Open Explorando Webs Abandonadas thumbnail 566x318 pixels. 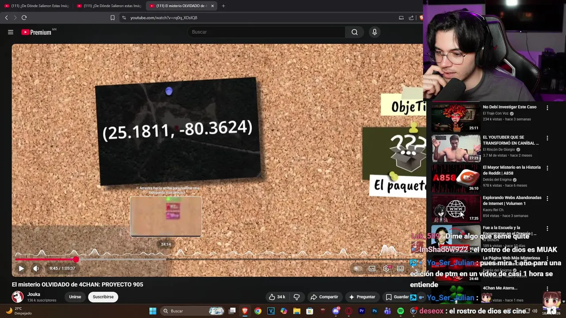pos(456,208)
